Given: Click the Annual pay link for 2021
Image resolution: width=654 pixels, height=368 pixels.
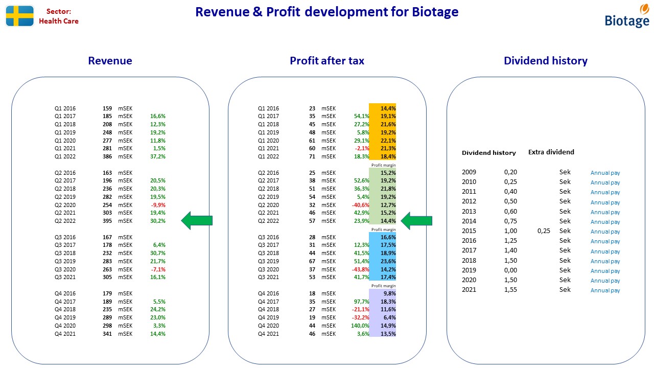Looking at the screenshot, I should click(x=605, y=290).
